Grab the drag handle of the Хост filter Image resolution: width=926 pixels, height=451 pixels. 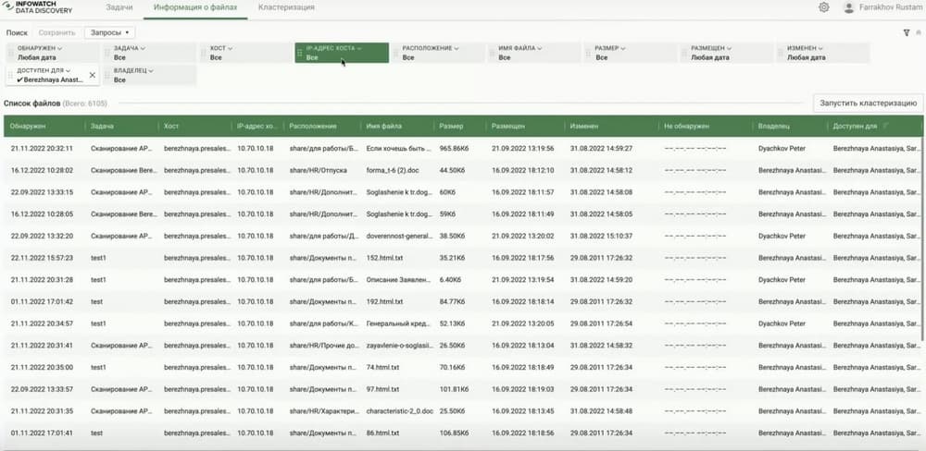(x=203, y=53)
